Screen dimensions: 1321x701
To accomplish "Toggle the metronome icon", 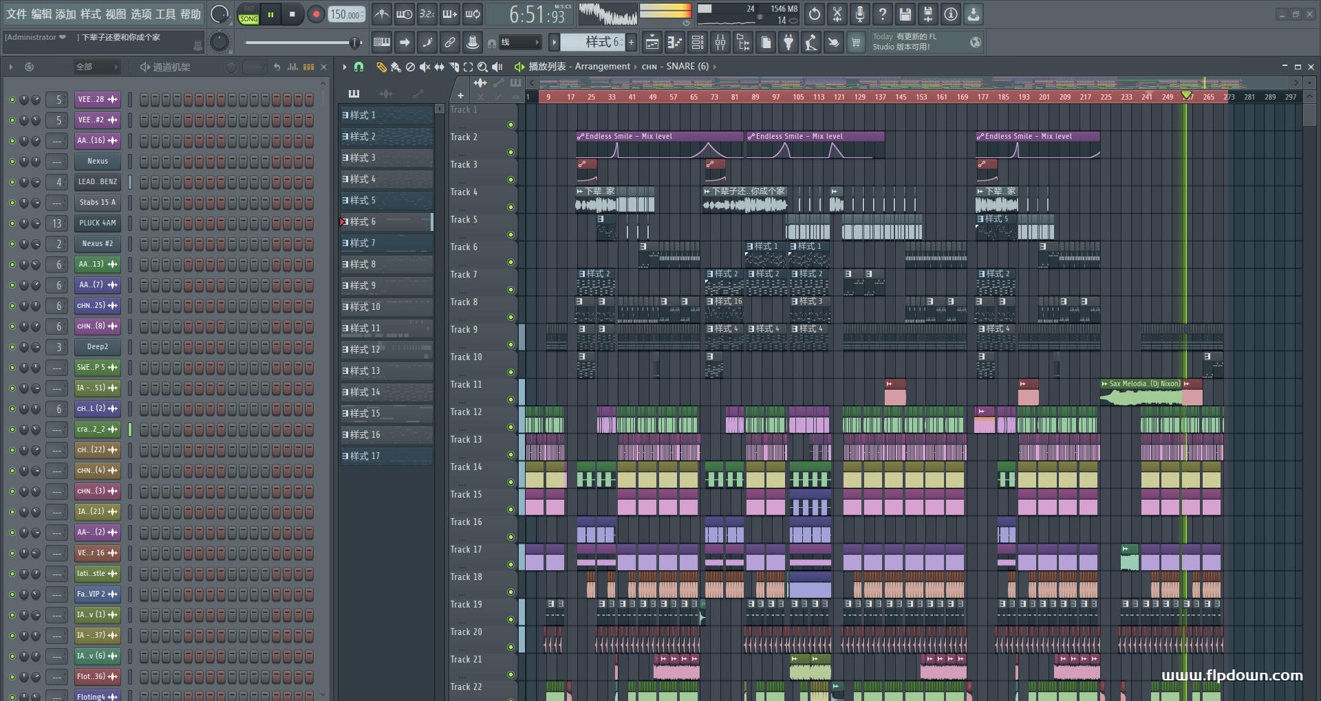I will point(381,14).
